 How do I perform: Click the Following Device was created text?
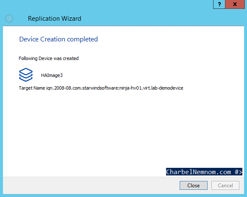tap(49, 58)
